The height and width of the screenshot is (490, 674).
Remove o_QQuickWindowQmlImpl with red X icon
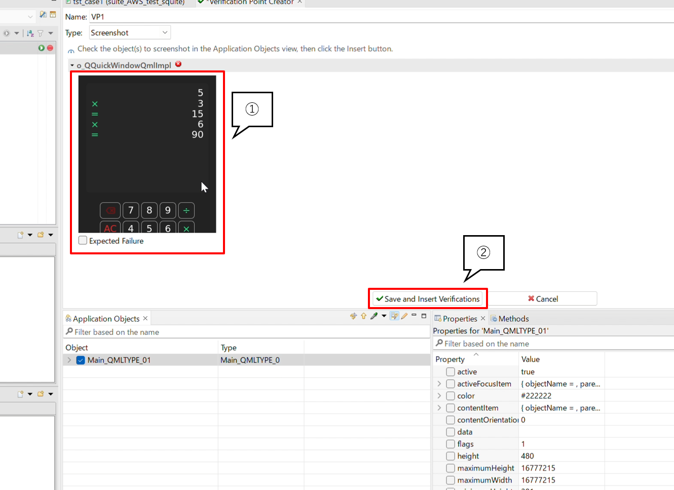click(x=178, y=64)
